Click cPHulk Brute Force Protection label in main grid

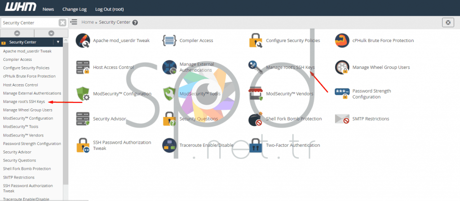[383, 41]
